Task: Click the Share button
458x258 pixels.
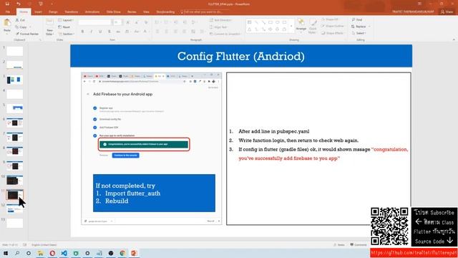Action: coord(447,11)
